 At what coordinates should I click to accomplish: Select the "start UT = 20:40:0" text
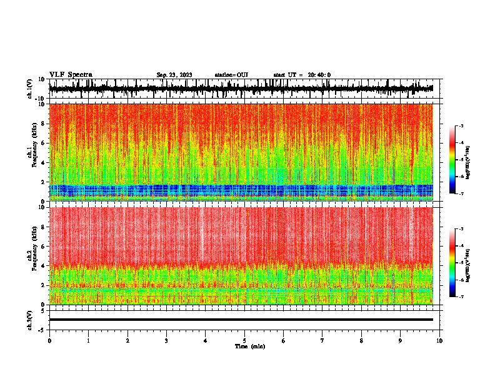click(302, 75)
